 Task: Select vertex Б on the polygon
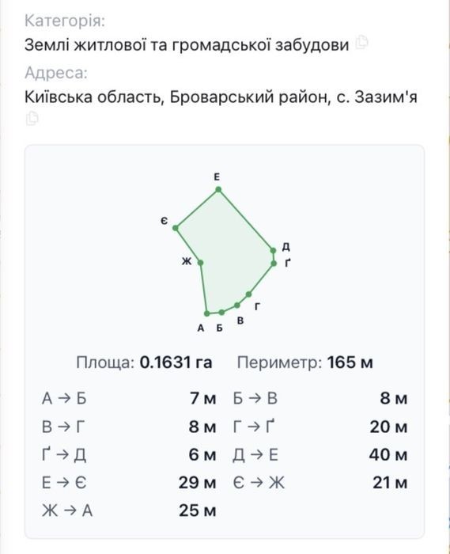221,313
